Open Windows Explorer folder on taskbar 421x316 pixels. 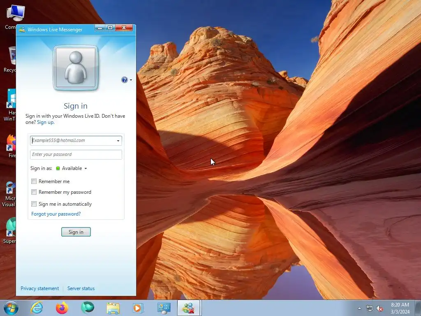click(x=113, y=308)
